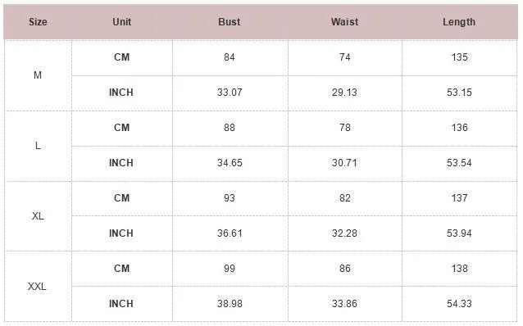Screen dimensions: 523x326
Task: Click the Unit column header
Action: coord(122,22)
